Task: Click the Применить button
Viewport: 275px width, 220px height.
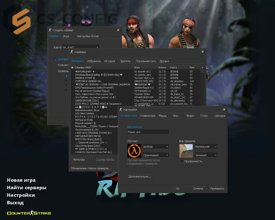Action: pyautogui.click(x=217, y=188)
